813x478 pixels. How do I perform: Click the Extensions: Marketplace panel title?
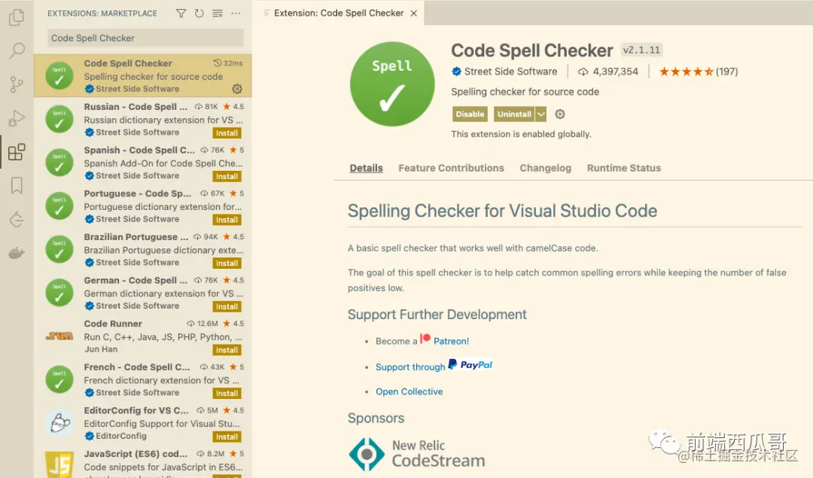[102, 14]
